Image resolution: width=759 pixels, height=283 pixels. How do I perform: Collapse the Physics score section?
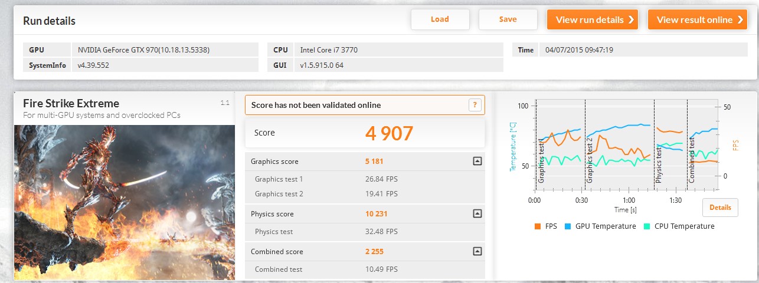point(477,213)
